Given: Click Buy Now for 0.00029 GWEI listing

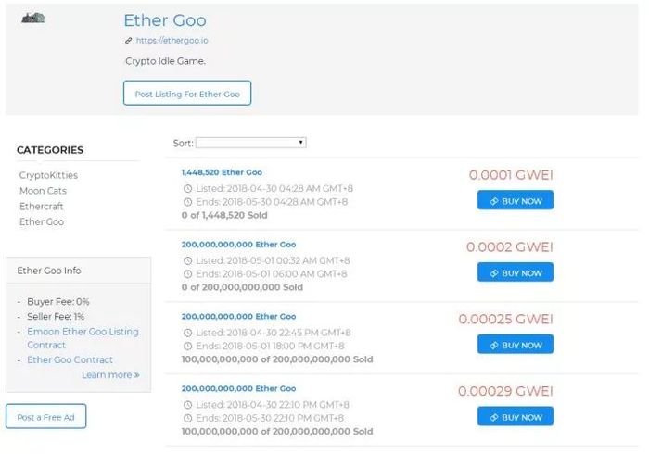Looking at the screenshot, I should [515, 417].
